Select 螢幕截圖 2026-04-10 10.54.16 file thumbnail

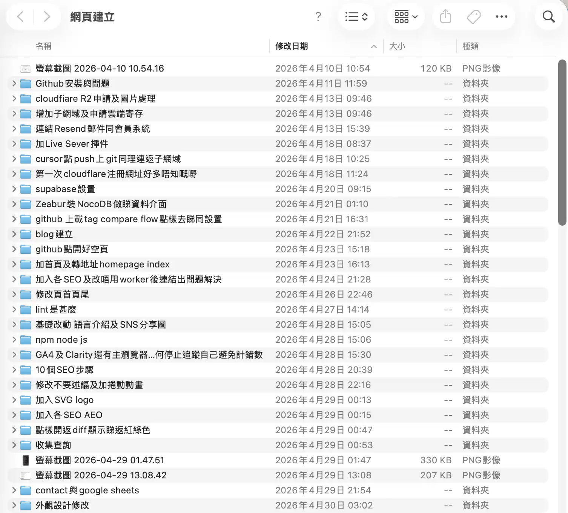(x=26, y=69)
